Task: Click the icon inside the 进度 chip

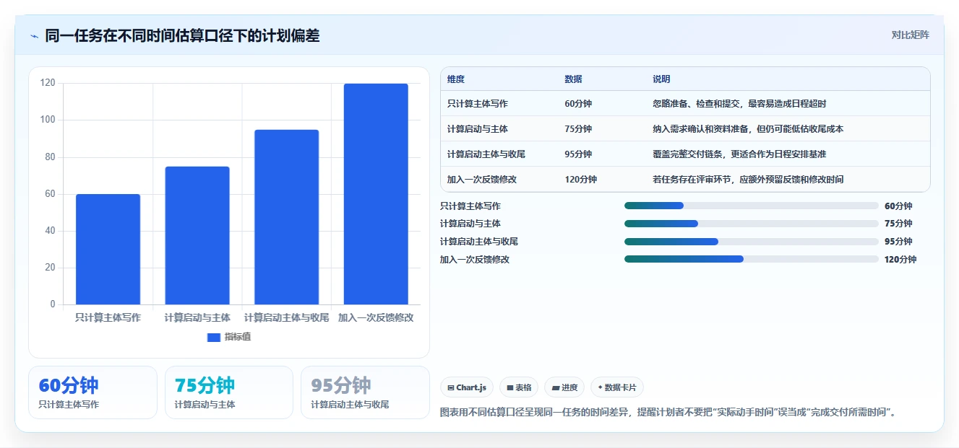Action: coord(555,388)
